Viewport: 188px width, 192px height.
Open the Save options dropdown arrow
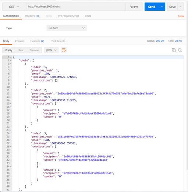click(181, 7)
